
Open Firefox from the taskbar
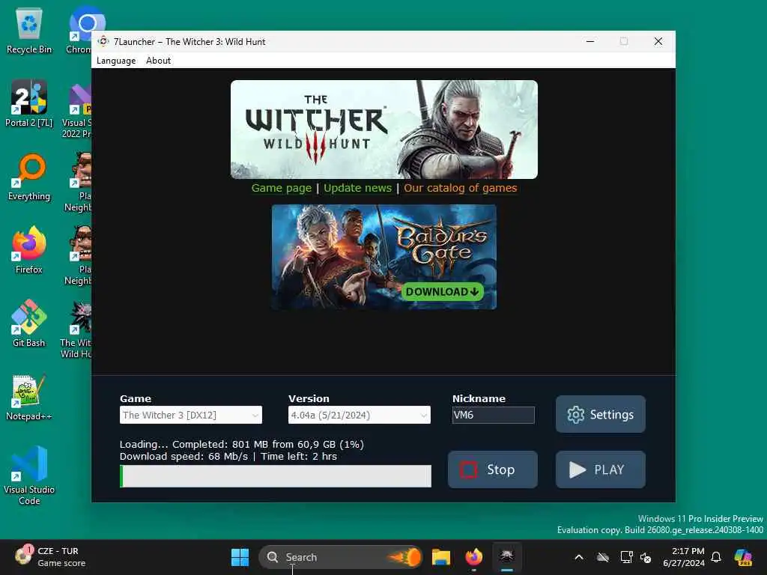coord(473,557)
